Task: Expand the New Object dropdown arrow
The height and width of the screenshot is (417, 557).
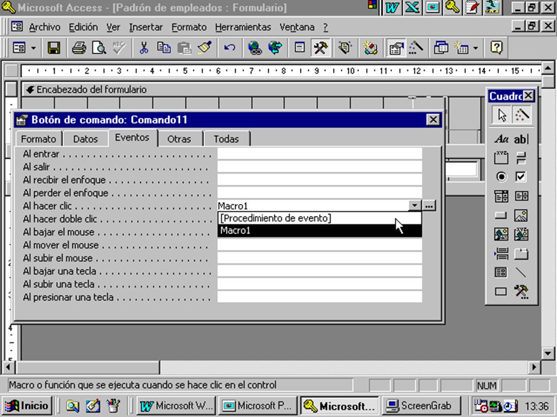Action: tap(475, 48)
